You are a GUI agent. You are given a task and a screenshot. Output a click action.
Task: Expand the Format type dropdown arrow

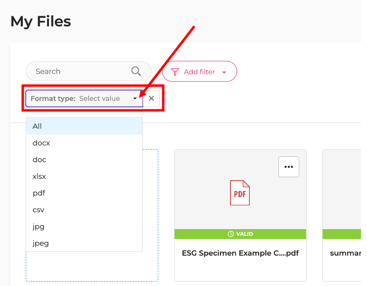pyautogui.click(x=135, y=98)
